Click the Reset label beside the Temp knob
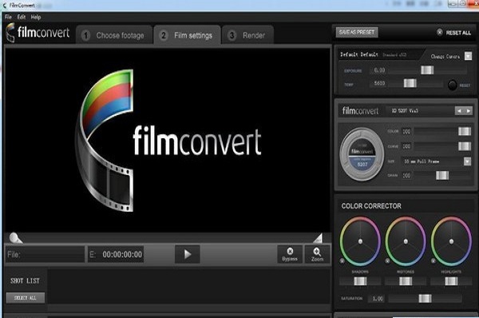 (465, 85)
